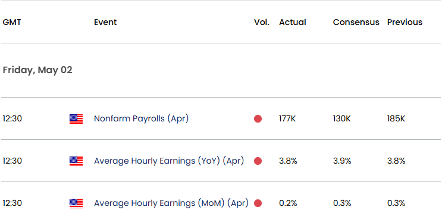Viewport: 442px width, 219px height.
Task: Select the Actual column header
Action: [x=293, y=22]
